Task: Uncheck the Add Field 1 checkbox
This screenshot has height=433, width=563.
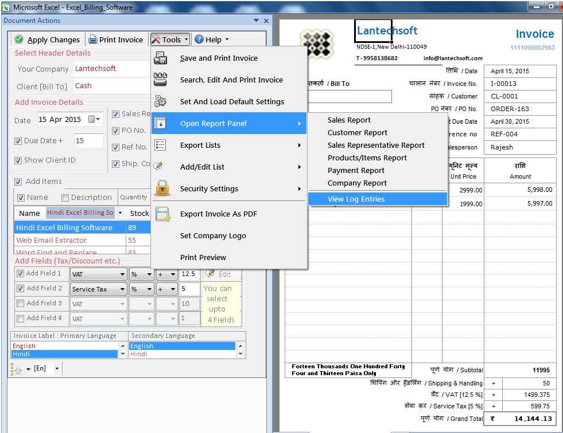Action: (x=21, y=274)
